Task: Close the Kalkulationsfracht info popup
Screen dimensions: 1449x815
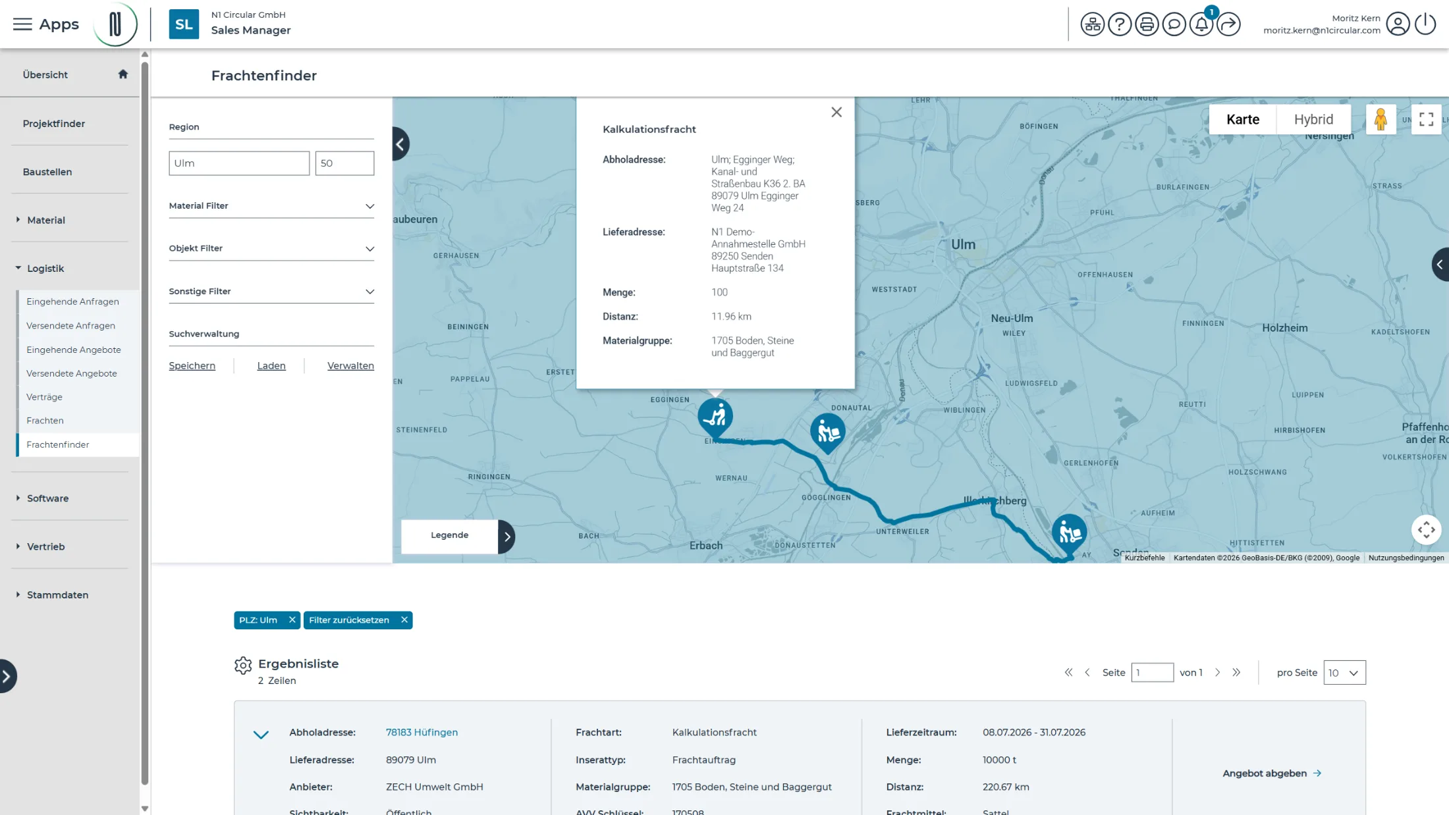Action: [836, 113]
